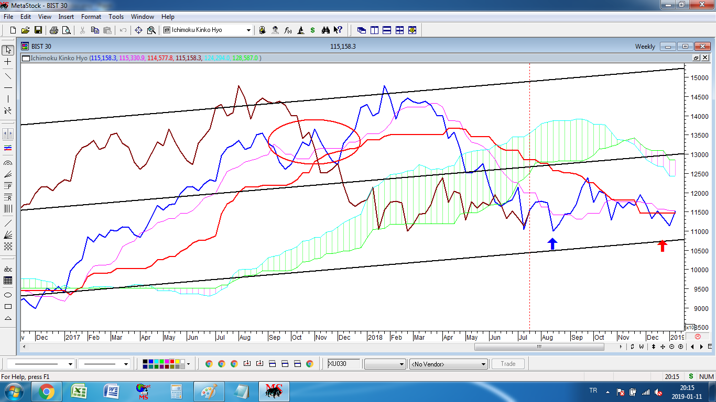Click the Windows Start button
Screen dimensions: 716x402
click(x=14, y=392)
